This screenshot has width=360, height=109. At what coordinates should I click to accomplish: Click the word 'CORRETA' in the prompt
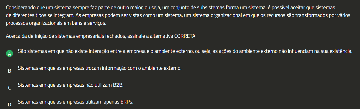click(184, 36)
